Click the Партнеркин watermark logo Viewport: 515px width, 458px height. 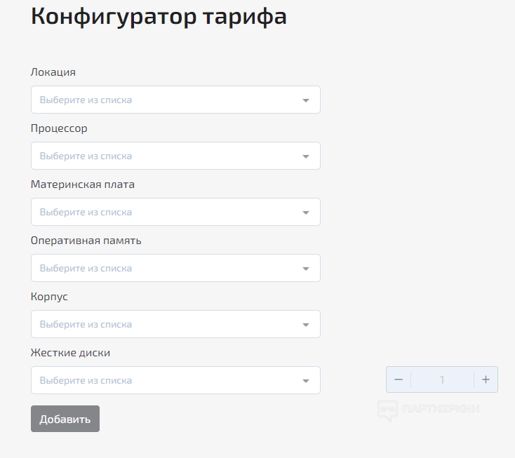[429, 409]
